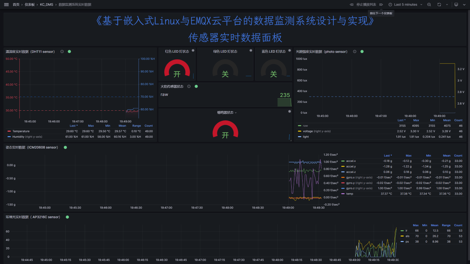The image size is (470, 264).
Task: Open 温湿度实时数据 (DHT11 sensor) panel title
Action: (30, 52)
